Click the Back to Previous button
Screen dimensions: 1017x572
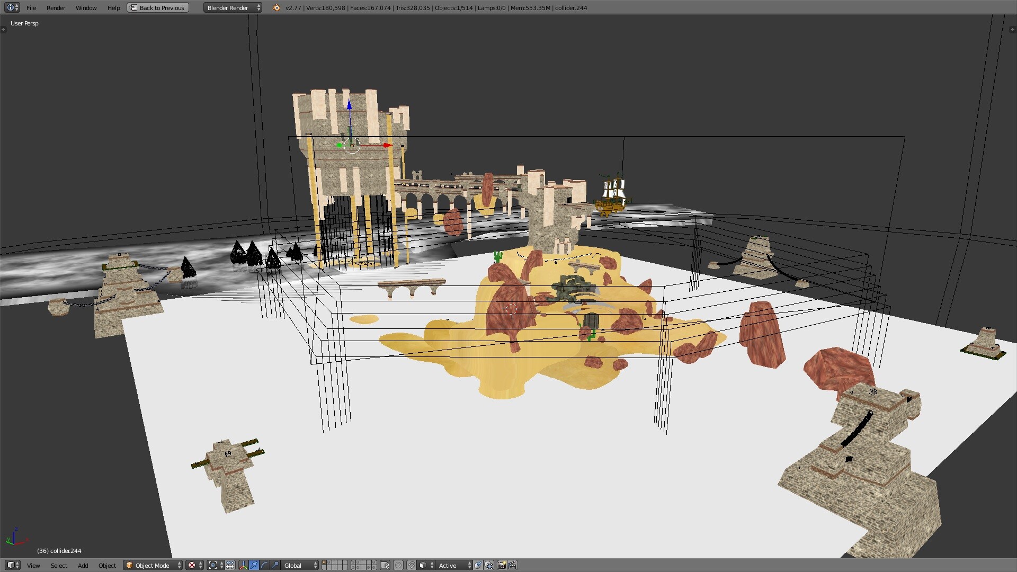tap(157, 8)
